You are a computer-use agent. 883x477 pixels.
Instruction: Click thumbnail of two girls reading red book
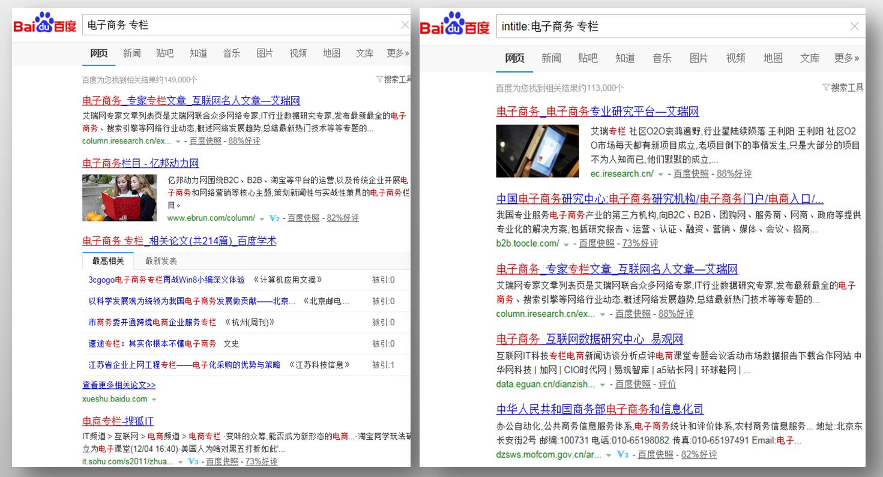point(119,198)
